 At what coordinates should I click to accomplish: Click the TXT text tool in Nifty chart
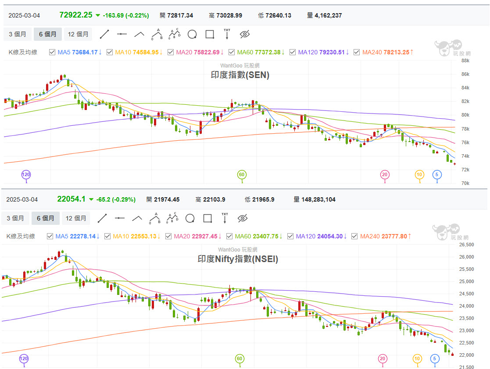(225, 217)
